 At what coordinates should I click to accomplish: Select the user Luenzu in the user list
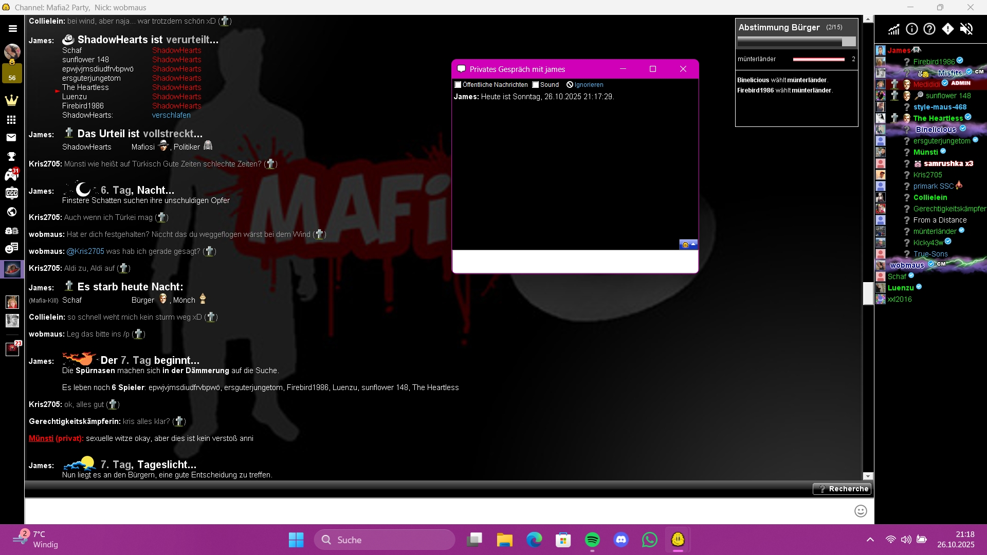(900, 288)
